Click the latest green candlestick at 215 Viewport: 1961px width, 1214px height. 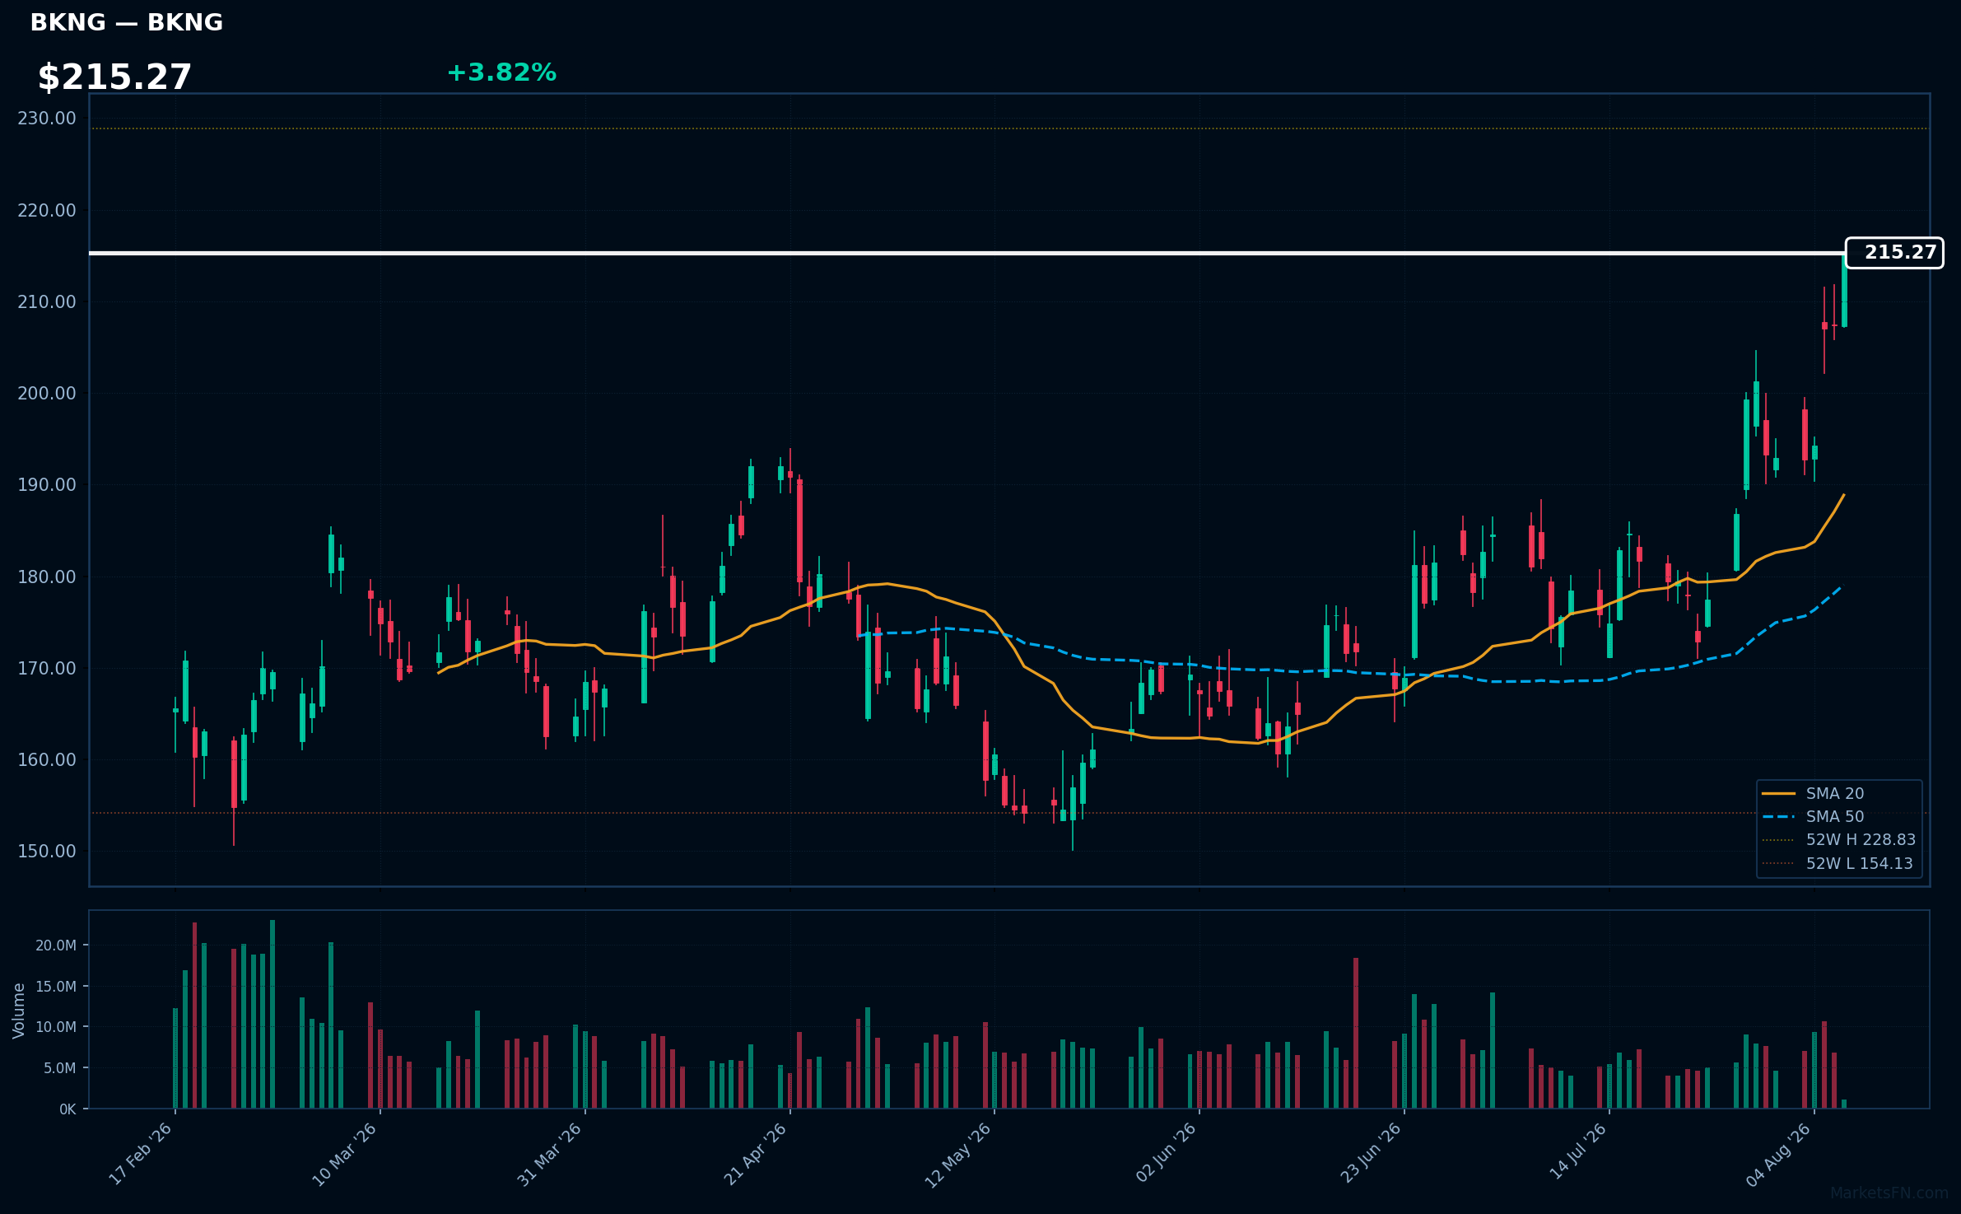(x=1844, y=290)
